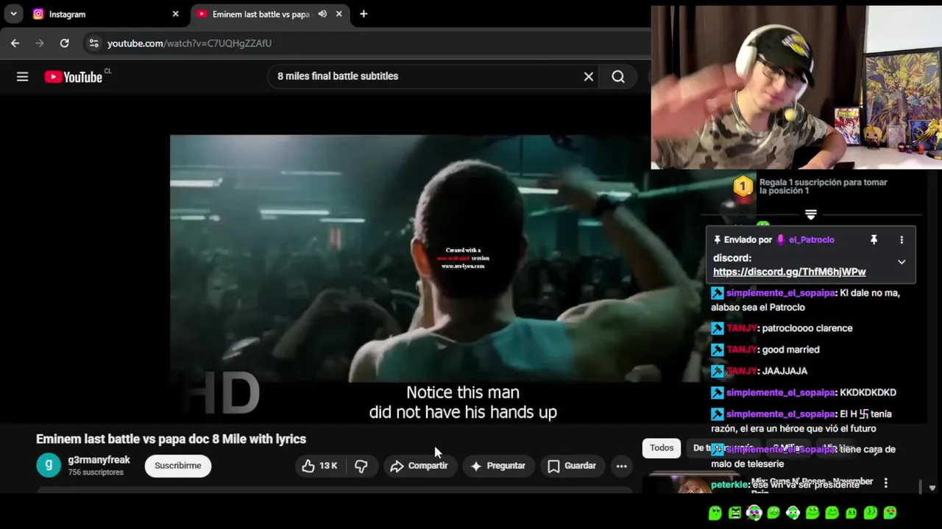Save the video with Guardar
This screenshot has width=942, height=529.
click(572, 466)
